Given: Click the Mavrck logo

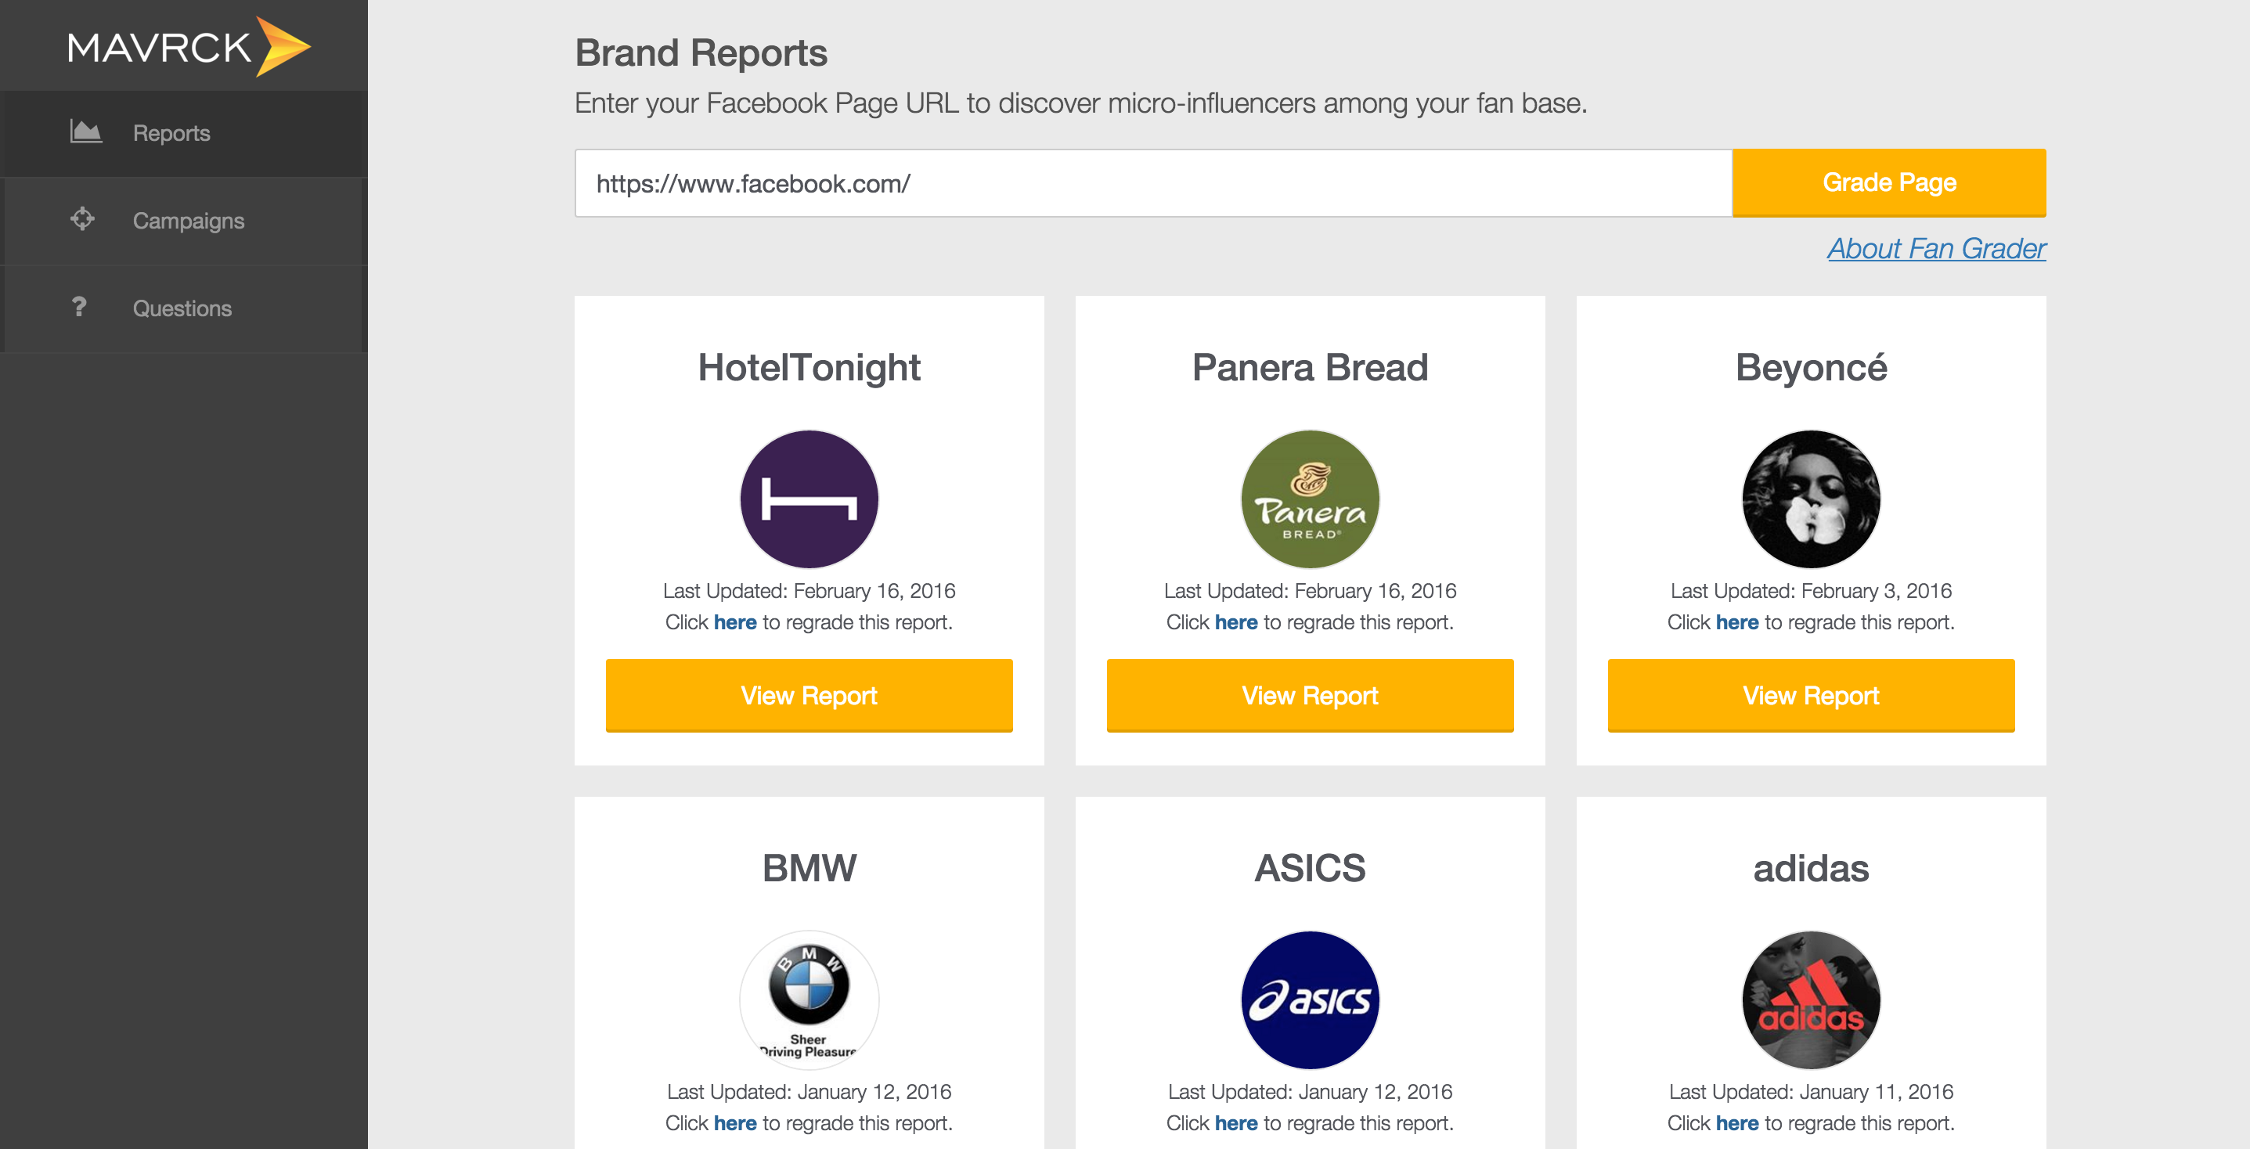Looking at the screenshot, I should 188,47.
